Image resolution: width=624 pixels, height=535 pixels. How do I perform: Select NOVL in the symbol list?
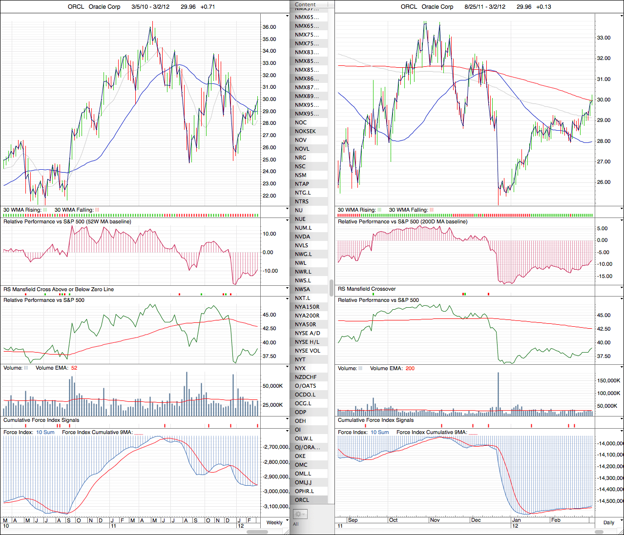tap(310, 149)
